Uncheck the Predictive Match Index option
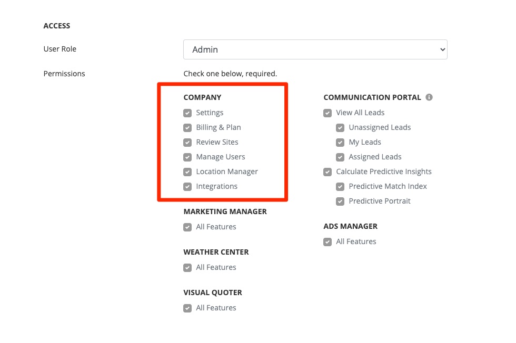This screenshot has height=343, width=516. click(340, 187)
